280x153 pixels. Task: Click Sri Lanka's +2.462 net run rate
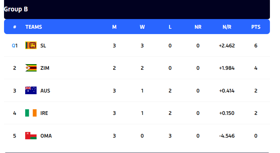tap(227, 45)
